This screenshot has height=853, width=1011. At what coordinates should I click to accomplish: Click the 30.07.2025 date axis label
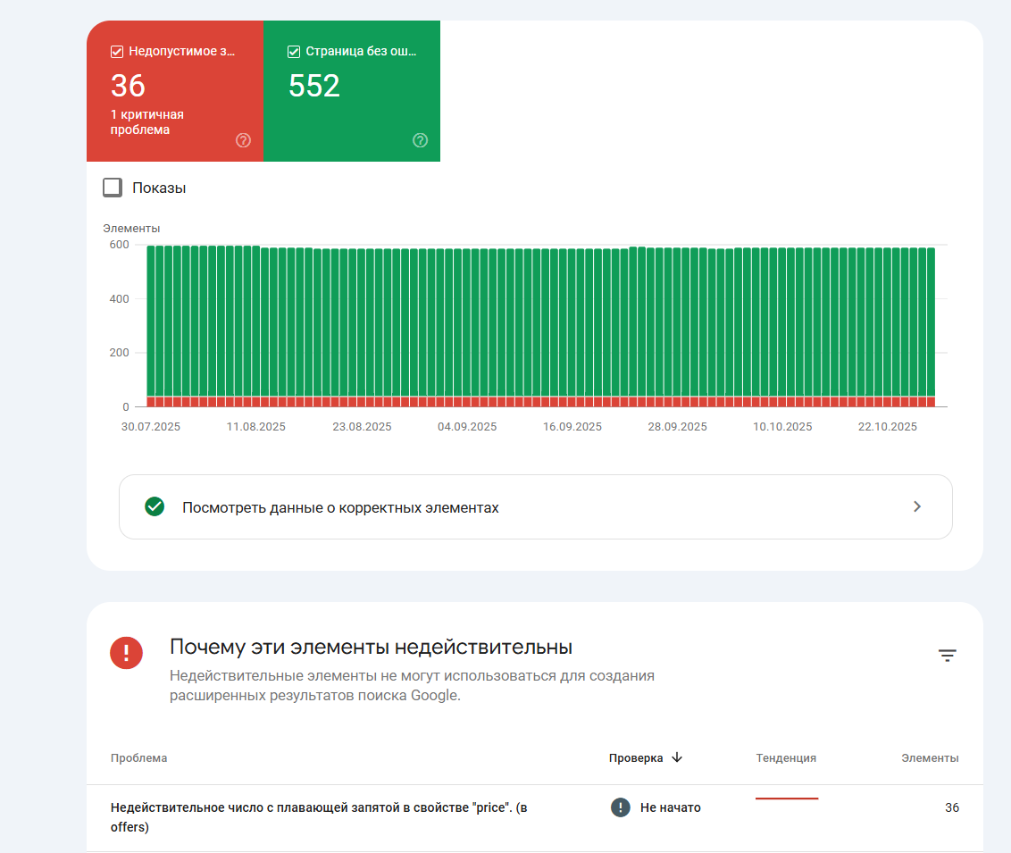(x=151, y=427)
